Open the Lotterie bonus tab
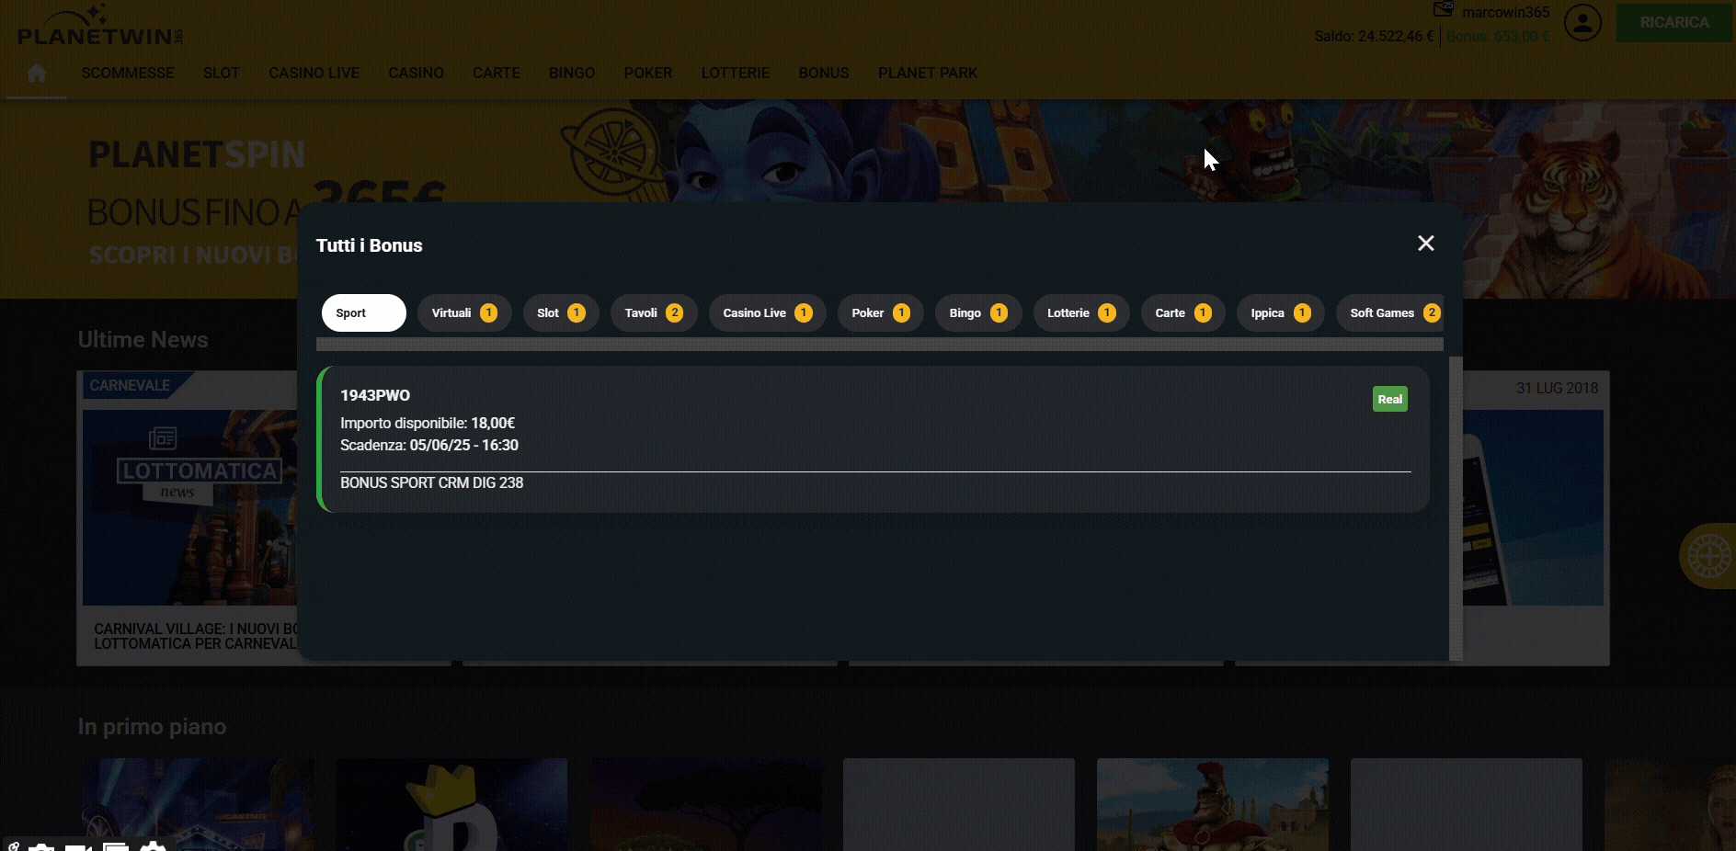1736x851 pixels. pos(1081,312)
